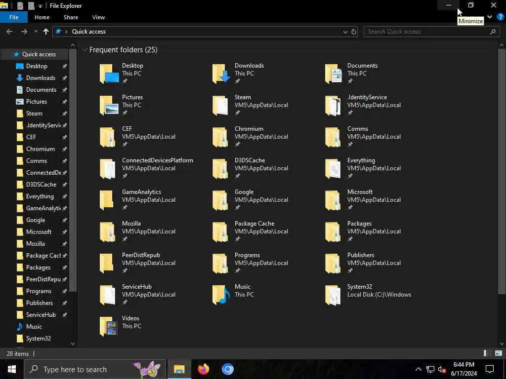The image size is (506, 379).
Task: Click the Programs folder name in main pane
Action: click(x=247, y=255)
